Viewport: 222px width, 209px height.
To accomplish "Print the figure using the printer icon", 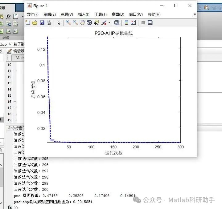I will point(49,22).
